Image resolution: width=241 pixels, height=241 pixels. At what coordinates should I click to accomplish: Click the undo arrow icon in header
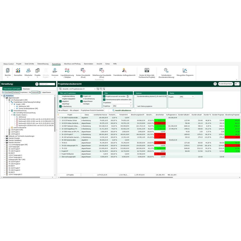(x=236, y=84)
